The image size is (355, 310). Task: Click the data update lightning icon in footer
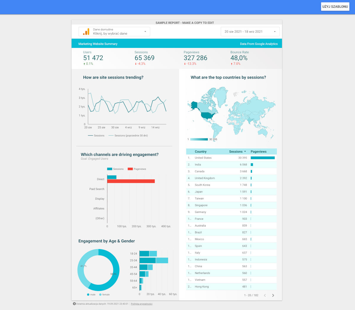click(x=74, y=304)
